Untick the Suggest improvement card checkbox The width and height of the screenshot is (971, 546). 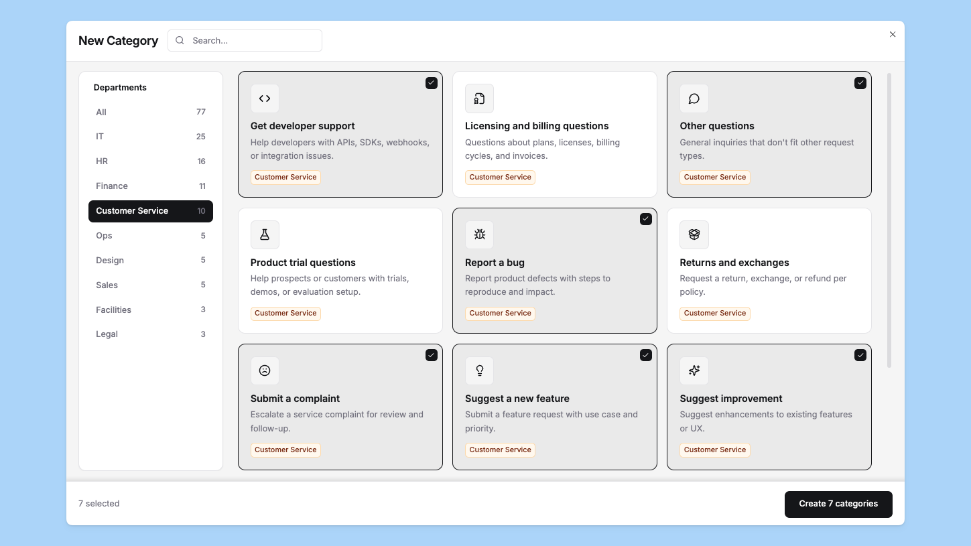pyautogui.click(x=860, y=355)
